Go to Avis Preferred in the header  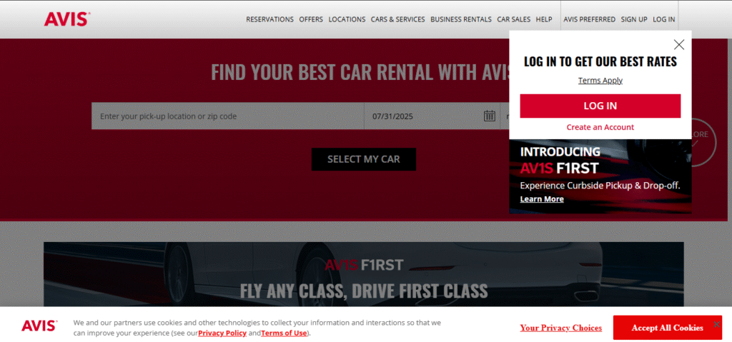click(x=589, y=19)
